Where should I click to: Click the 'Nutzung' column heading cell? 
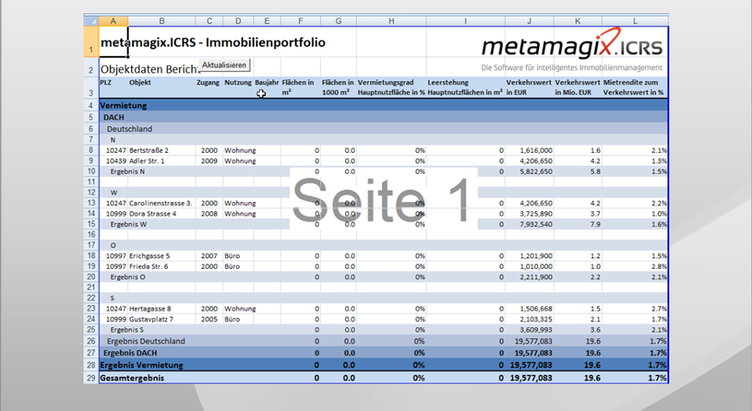238,87
